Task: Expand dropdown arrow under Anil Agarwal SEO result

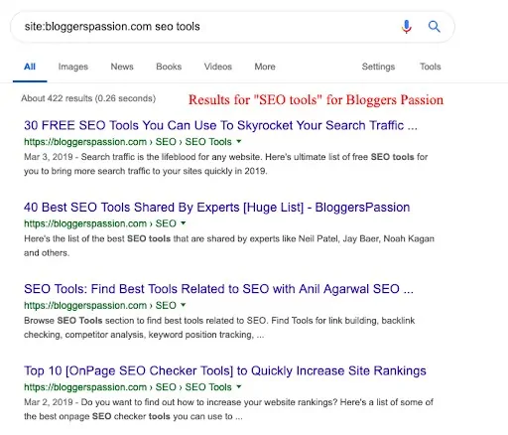Action: click(184, 305)
